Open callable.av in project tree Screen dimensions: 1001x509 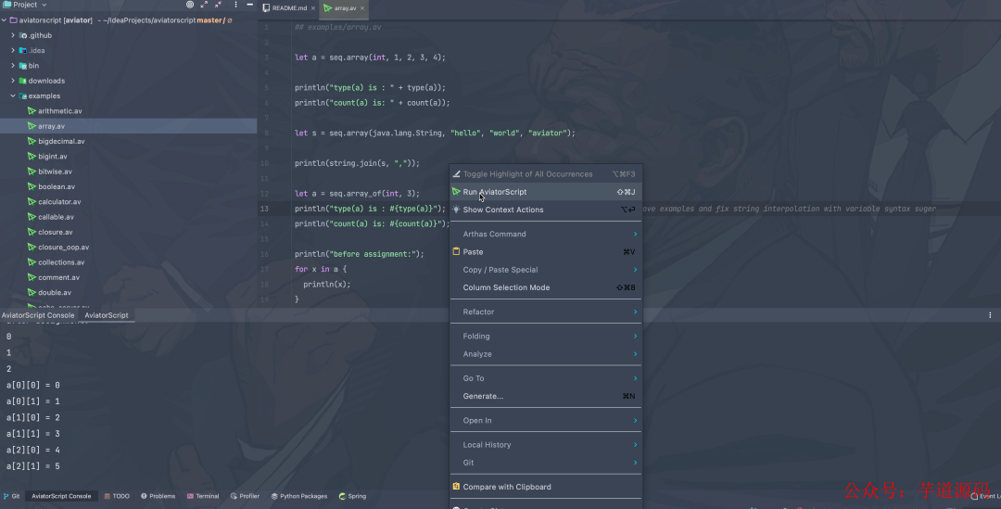pos(57,217)
